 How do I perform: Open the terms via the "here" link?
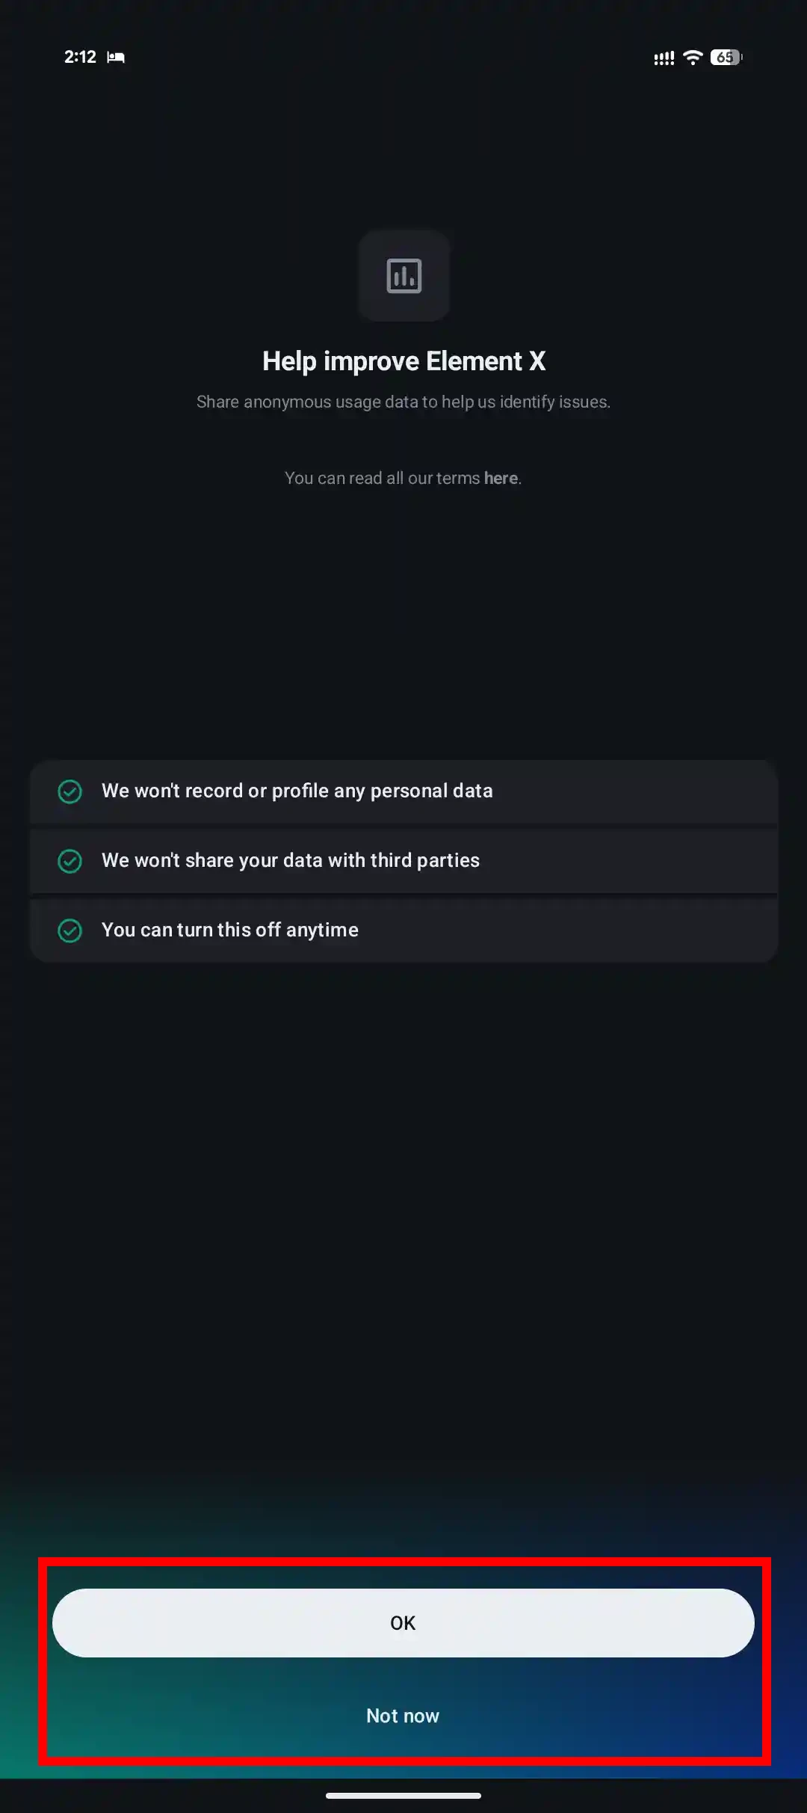pyautogui.click(x=501, y=478)
